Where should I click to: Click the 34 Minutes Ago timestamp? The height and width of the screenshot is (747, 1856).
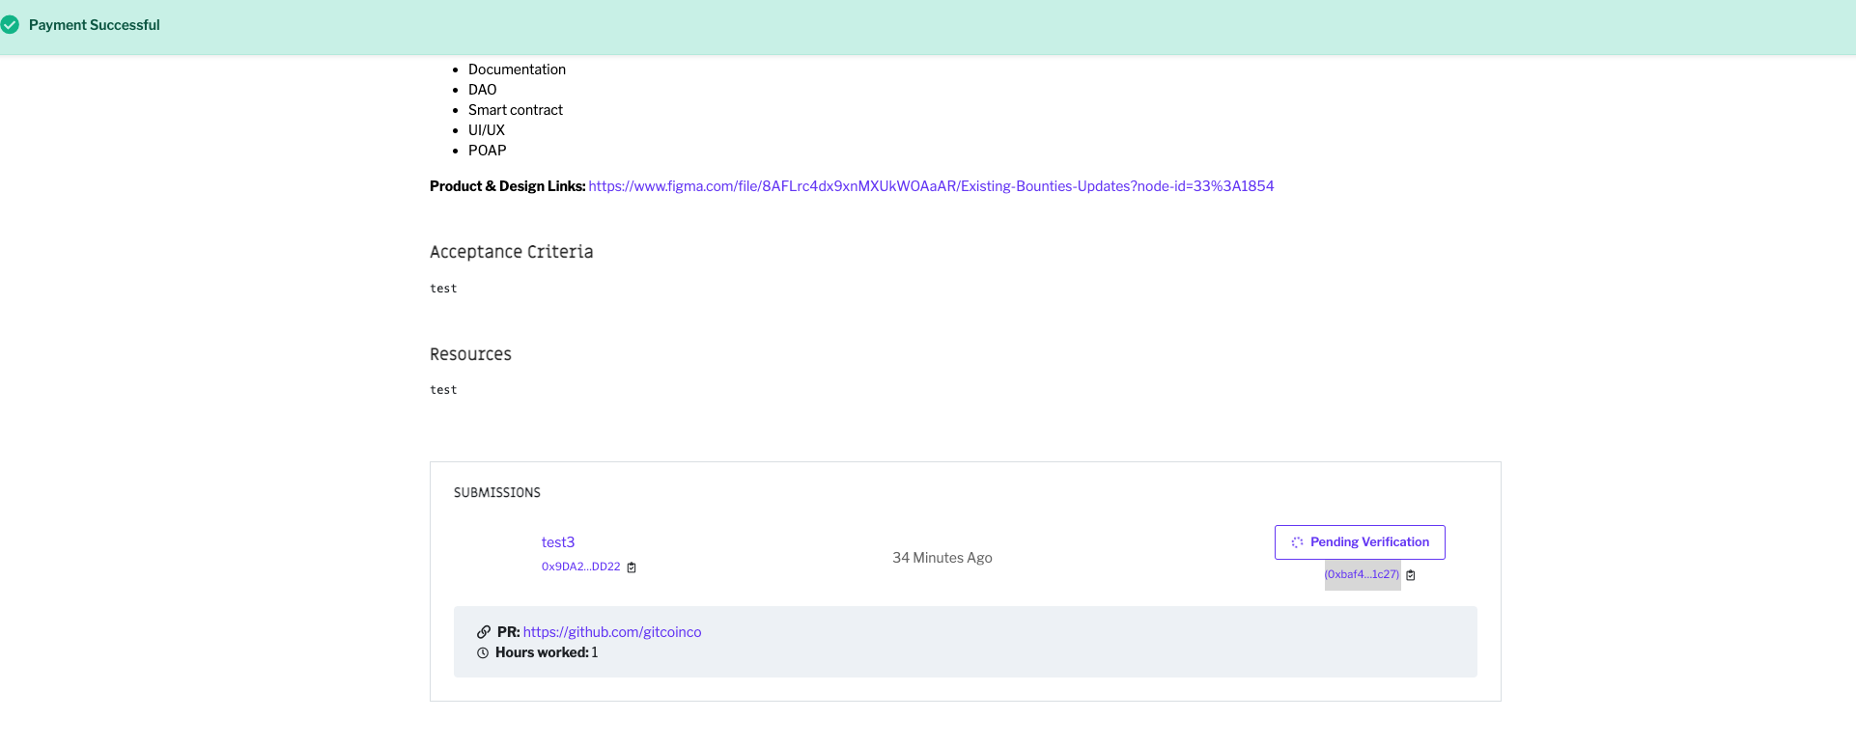[942, 558]
